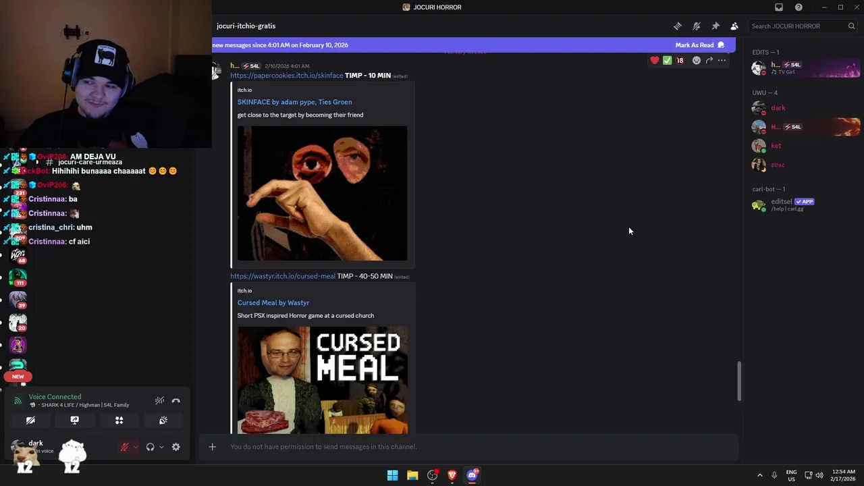The height and width of the screenshot is (486, 864).
Task: Click taskbar clock showing 12:54 AM
Action: click(x=844, y=475)
